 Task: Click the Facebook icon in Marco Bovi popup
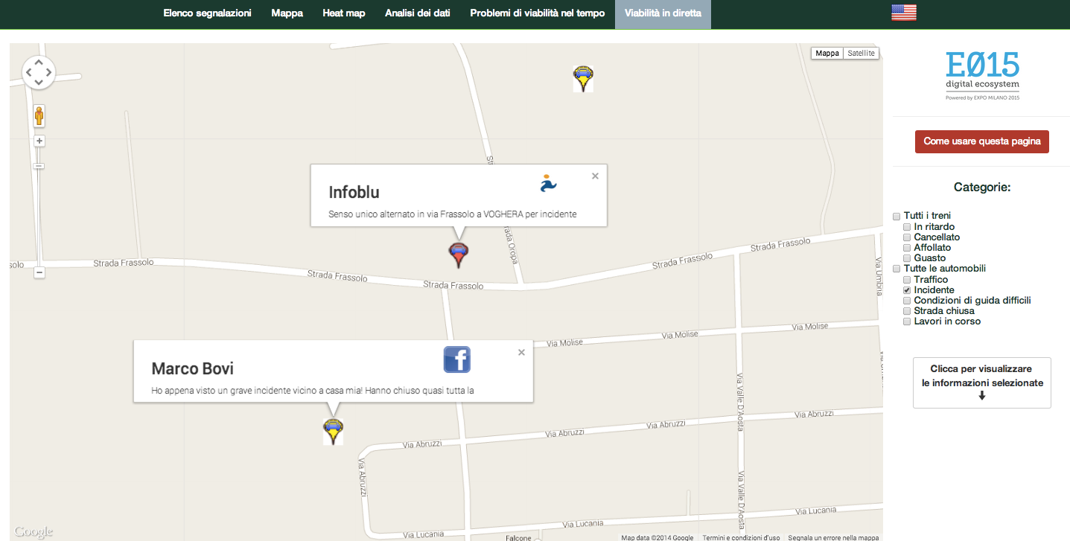[456, 359]
